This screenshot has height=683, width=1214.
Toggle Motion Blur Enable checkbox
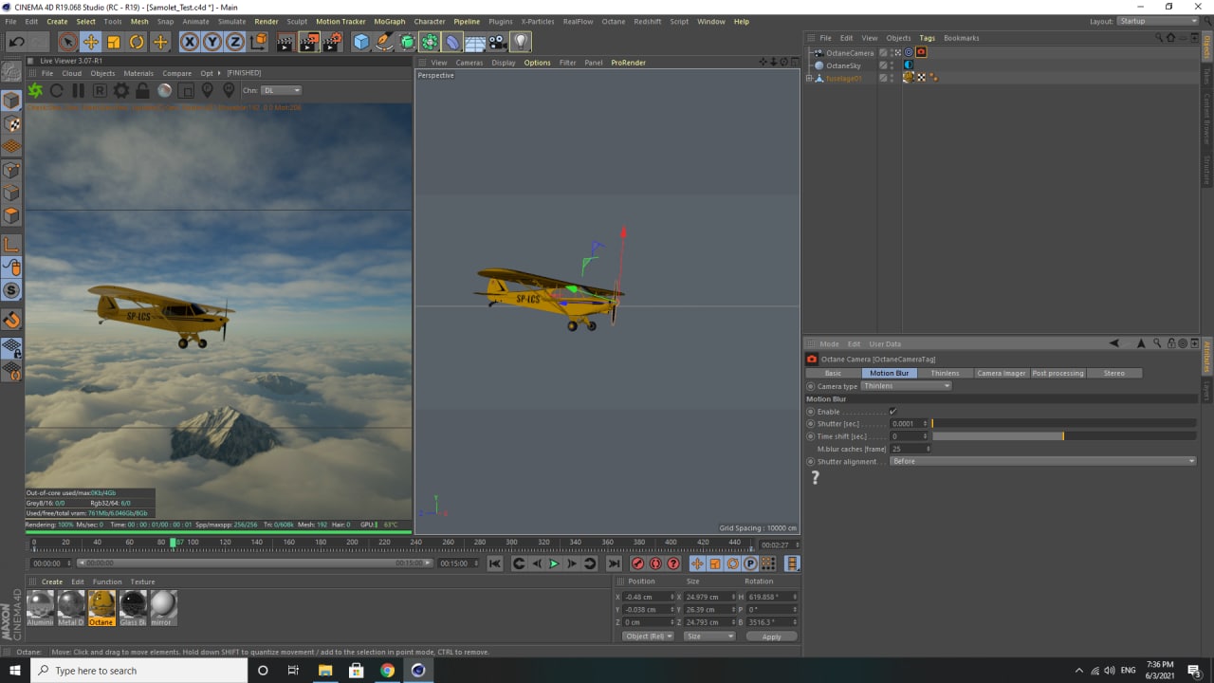[892, 412]
